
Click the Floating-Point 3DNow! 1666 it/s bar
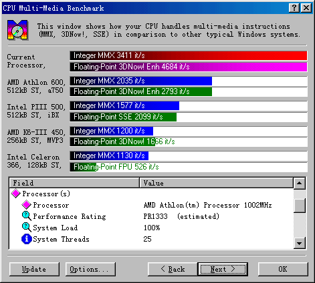click(112, 141)
